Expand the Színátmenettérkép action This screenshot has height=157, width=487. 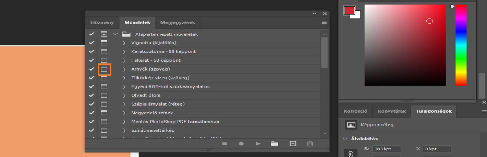pyautogui.click(x=124, y=130)
